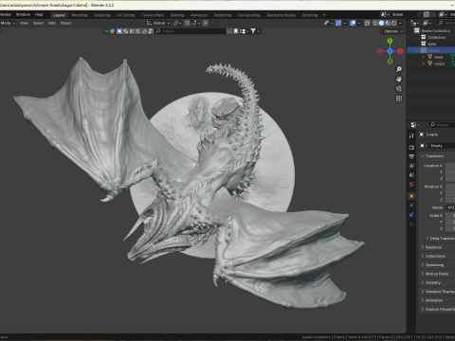Open the viewport View menu
Image resolution: width=455 pixels, height=341 pixels.
pyautogui.click(x=24, y=23)
